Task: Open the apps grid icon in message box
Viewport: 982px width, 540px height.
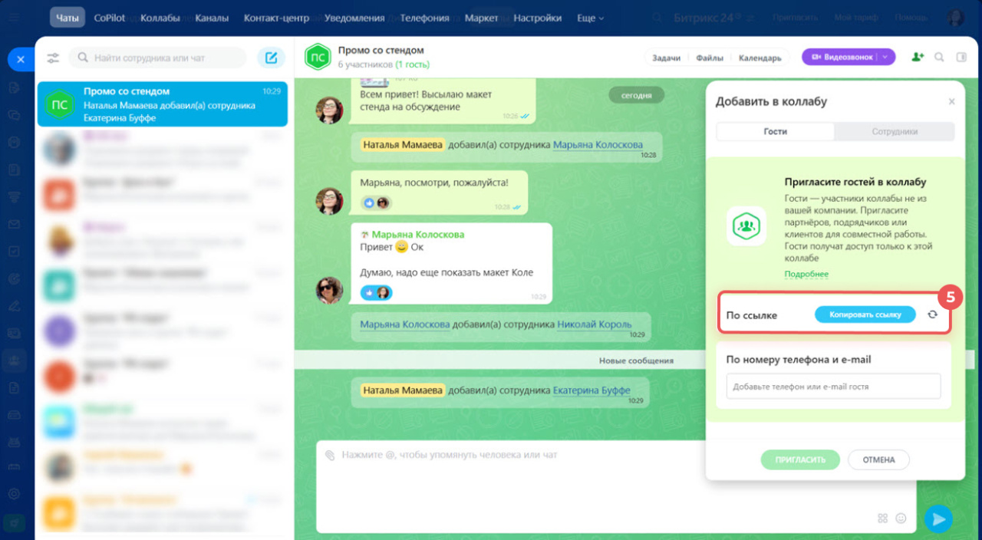Action: [882, 518]
